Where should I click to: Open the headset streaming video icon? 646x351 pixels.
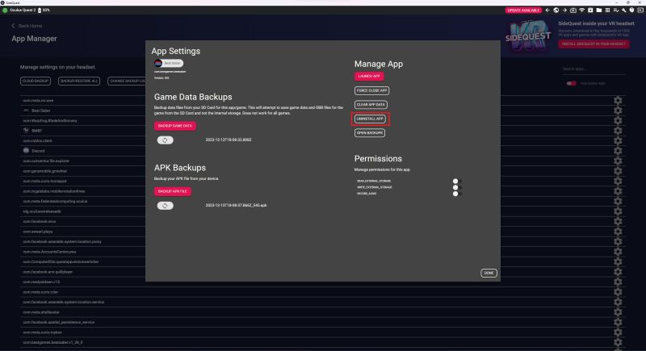[x=573, y=10]
